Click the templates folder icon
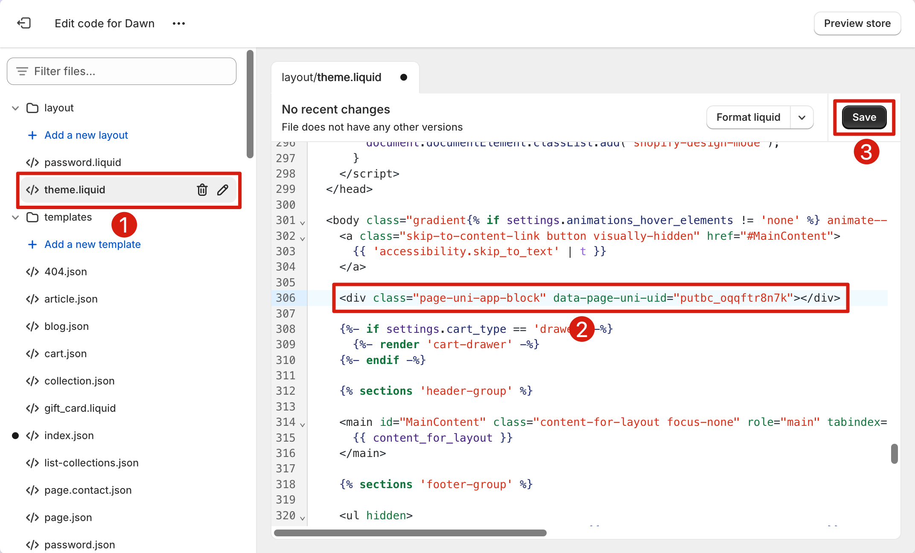 32,217
